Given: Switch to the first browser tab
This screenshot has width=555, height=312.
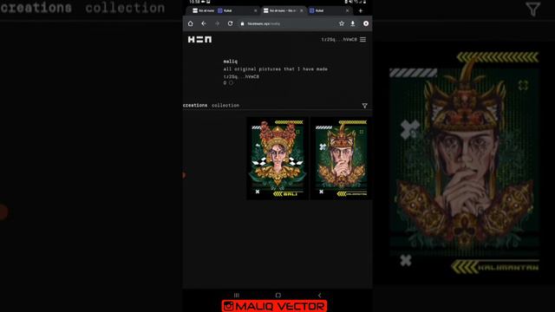Looking at the screenshot, I should pos(203,10).
